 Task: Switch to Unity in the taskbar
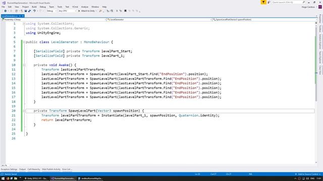[x=36, y=178]
